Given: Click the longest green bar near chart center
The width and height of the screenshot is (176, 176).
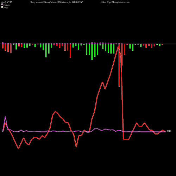Looking at the screenshot, I should (x=92, y=52).
